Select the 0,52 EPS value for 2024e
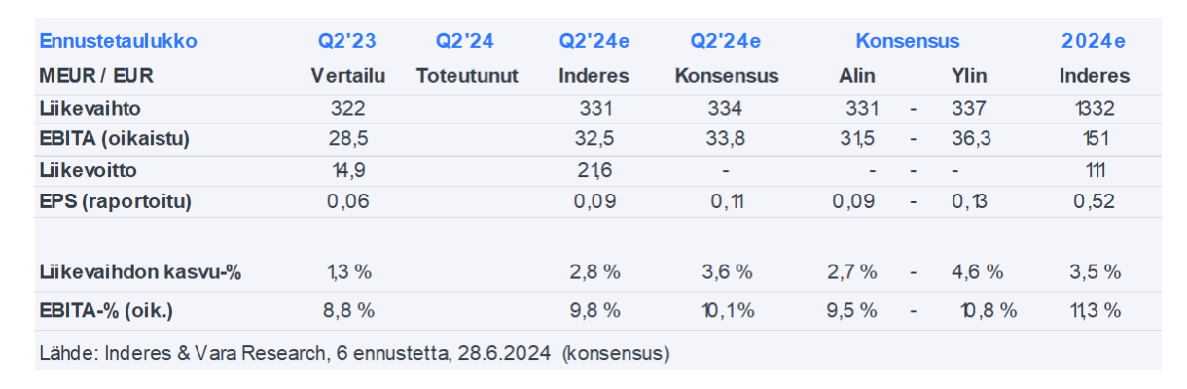This screenshot has height=389, width=1187. point(1095,202)
